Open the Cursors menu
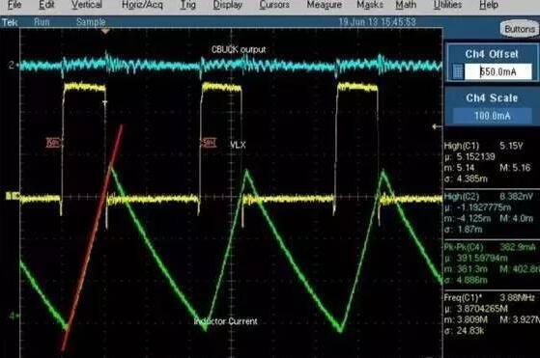The image size is (540, 358). pos(274,5)
